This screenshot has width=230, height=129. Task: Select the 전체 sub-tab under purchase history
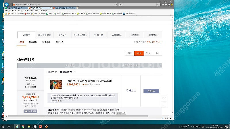point(22,42)
